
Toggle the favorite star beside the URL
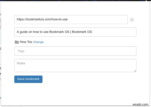(132, 20)
